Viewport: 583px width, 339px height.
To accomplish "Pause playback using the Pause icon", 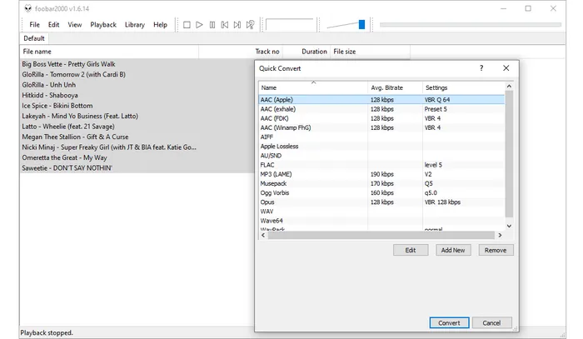I will [x=212, y=25].
